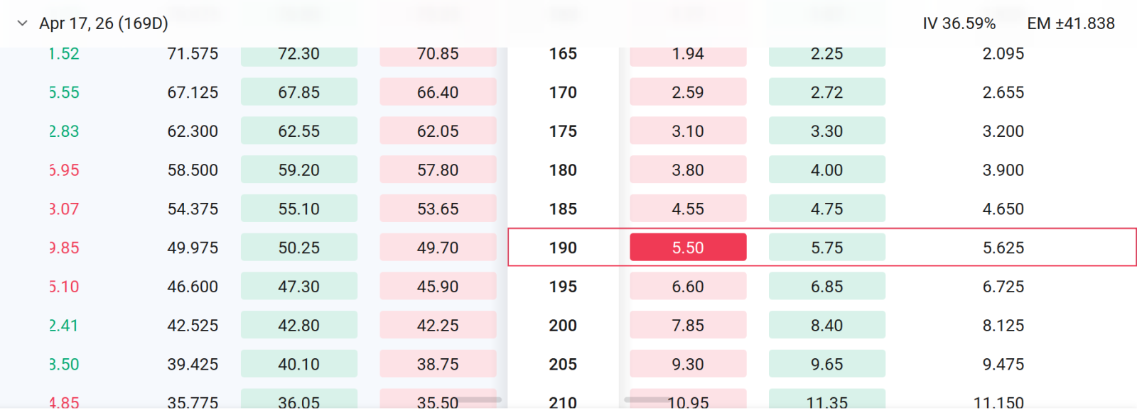Click the IV 36.59% label

coord(959,23)
